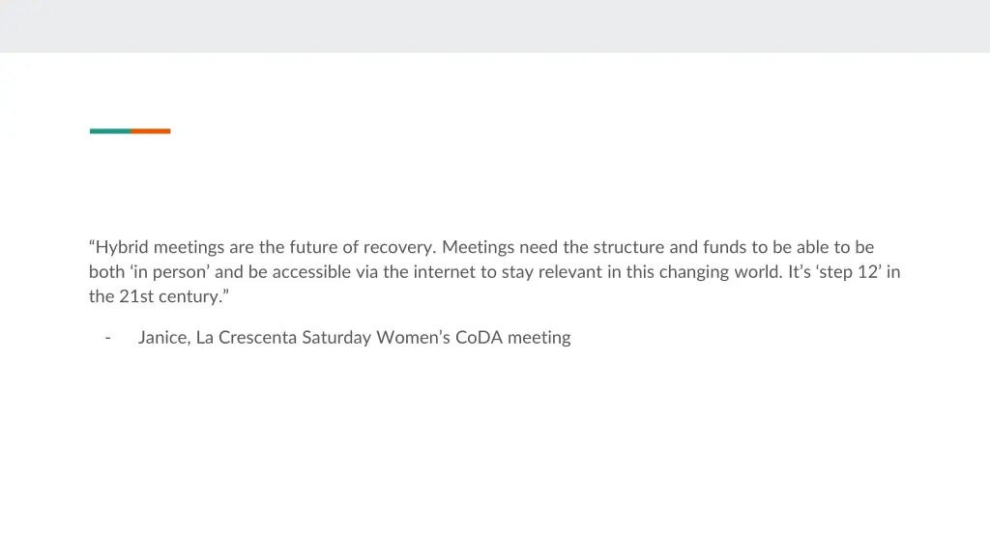Click the teal segment of the accent line
The height and width of the screenshot is (556, 990).
click(110, 131)
